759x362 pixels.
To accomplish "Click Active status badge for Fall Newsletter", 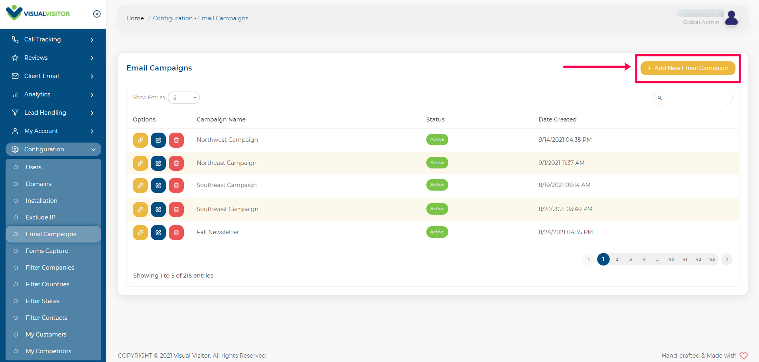I will point(437,232).
